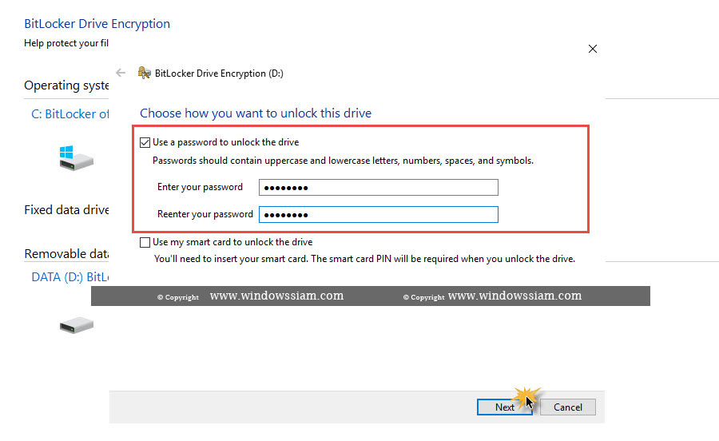Screen dimensions: 719x441
Task: Click the Removable data drives heading
Action: click(66, 254)
